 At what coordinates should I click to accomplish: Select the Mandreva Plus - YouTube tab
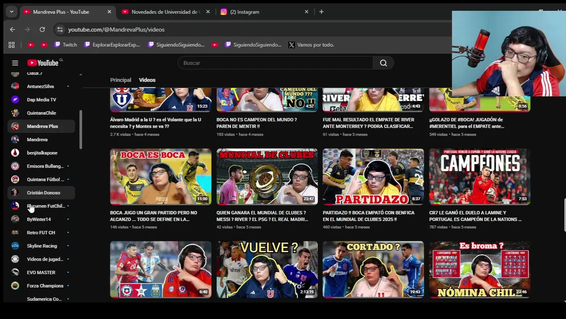click(x=61, y=12)
